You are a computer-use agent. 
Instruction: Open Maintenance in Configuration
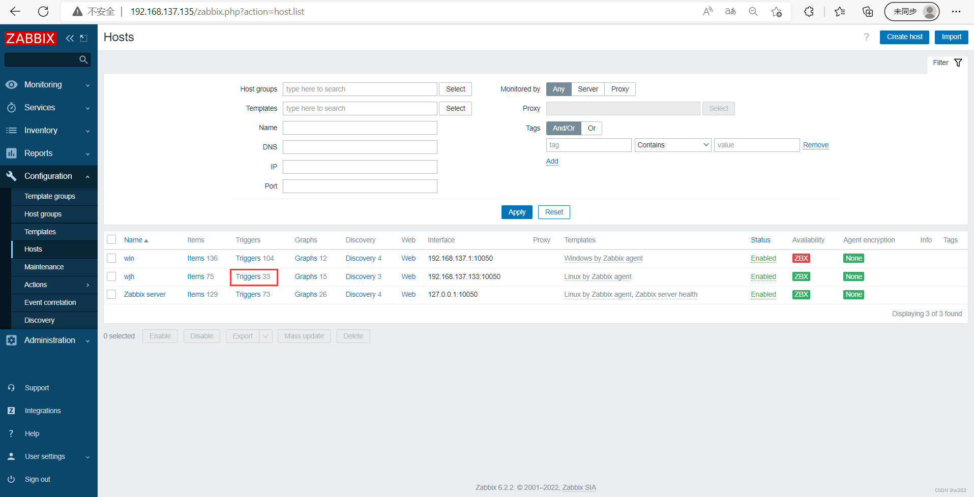pos(54,267)
